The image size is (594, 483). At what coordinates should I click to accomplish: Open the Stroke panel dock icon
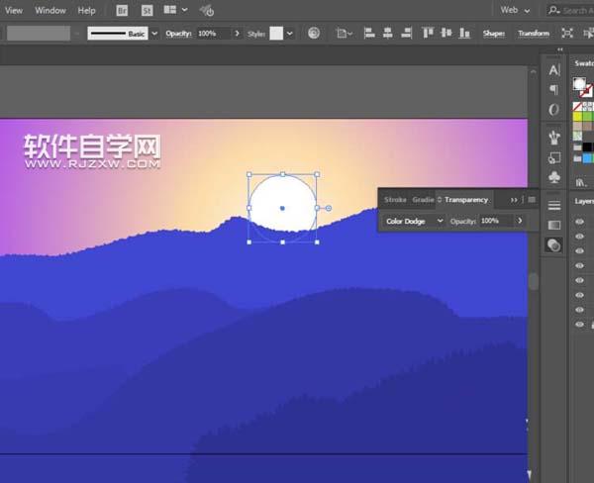pos(554,205)
